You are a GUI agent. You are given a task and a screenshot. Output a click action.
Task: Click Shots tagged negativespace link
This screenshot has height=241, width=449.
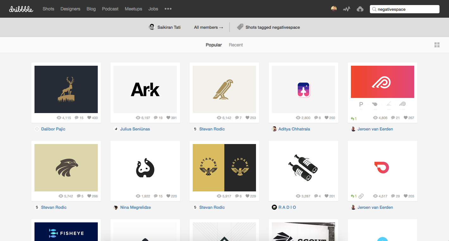[273, 27]
